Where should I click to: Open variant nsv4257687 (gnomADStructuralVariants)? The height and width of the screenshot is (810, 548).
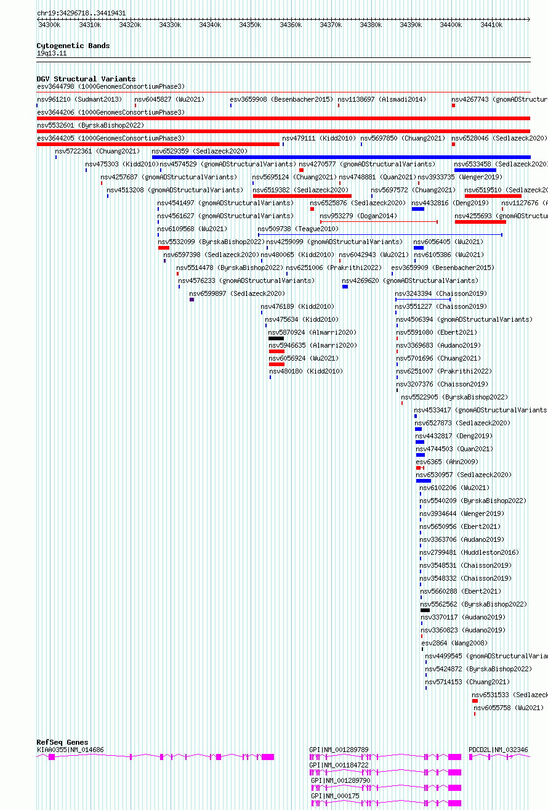coord(169,178)
